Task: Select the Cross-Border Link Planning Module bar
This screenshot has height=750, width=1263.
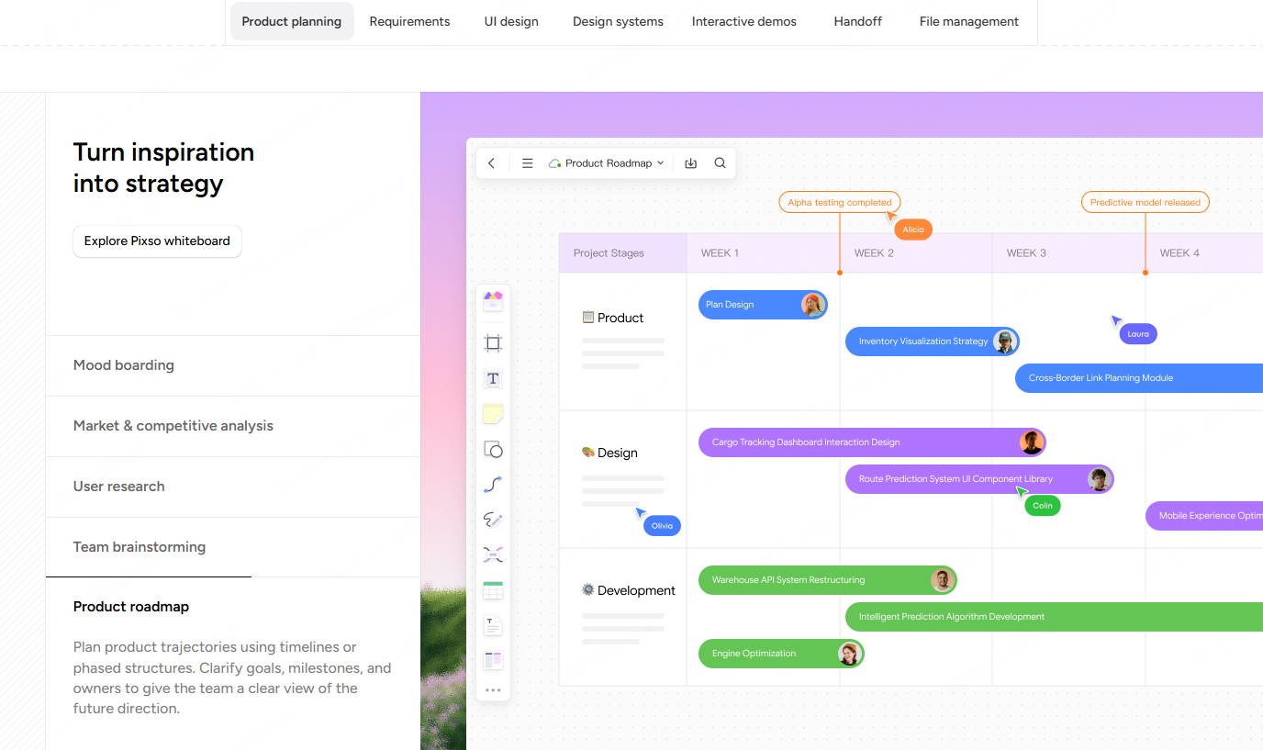Action: click(x=1139, y=378)
